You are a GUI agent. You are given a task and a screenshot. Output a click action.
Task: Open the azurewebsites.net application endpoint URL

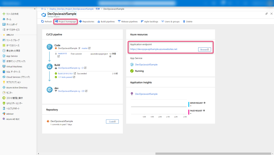click(x=154, y=49)
